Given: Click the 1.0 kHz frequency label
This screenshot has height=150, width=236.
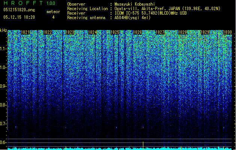Looking at the screenshot, I should click(3, 67).
